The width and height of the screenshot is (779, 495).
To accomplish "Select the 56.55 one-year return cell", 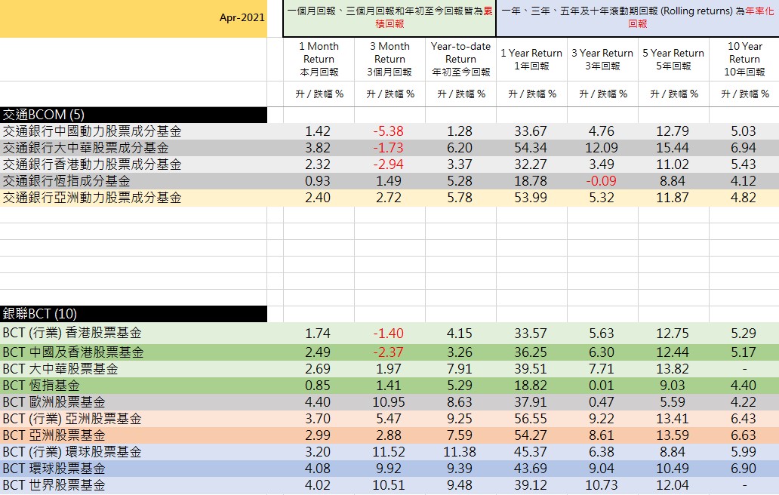I will tap(531, 419).
